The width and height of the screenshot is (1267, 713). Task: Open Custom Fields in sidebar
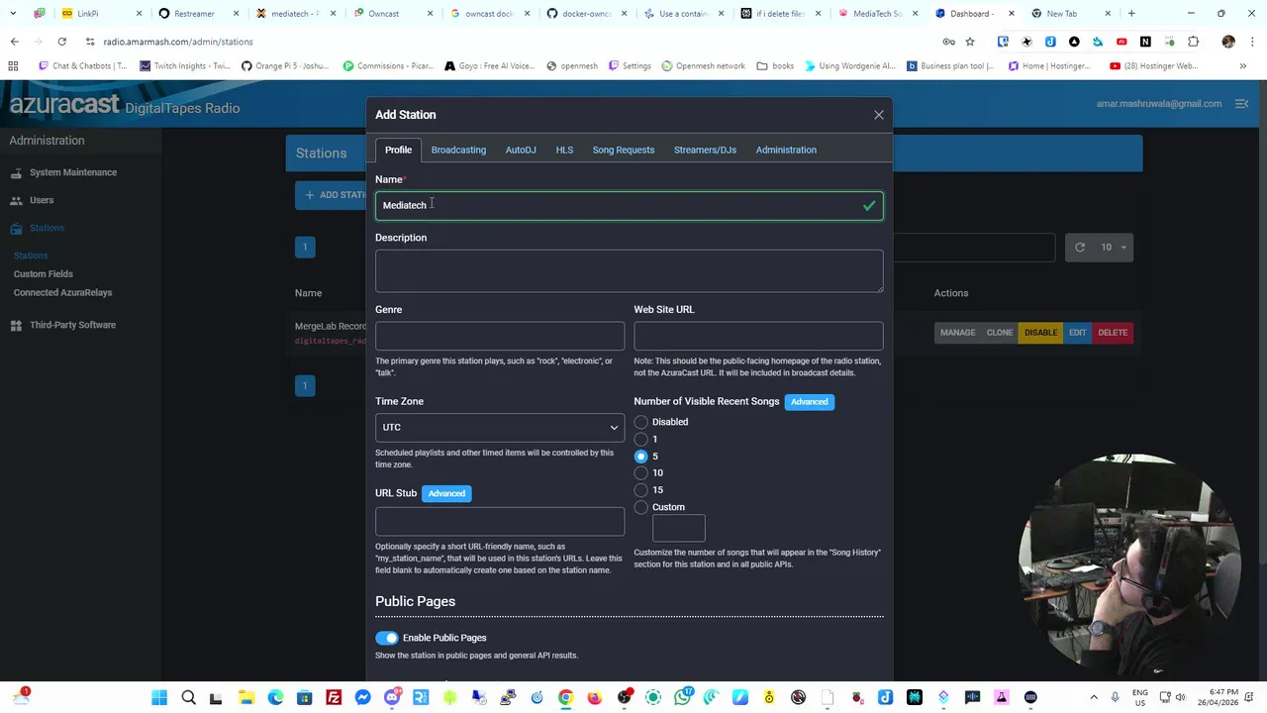point(44,273)
